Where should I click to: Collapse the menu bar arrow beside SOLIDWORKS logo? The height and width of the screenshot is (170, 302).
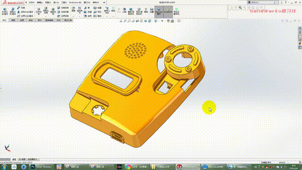click(26, 2)
